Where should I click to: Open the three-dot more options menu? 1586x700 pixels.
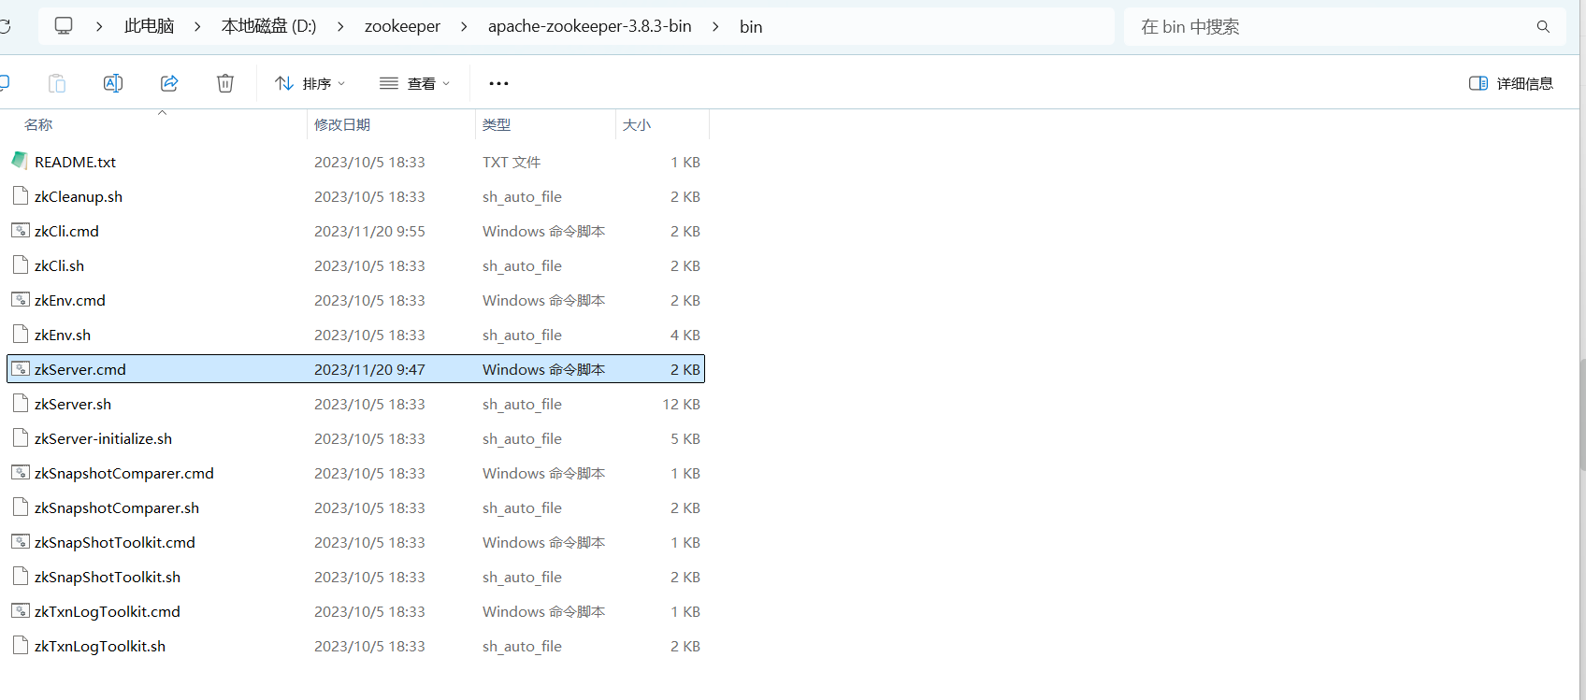[x=498, y=83]
